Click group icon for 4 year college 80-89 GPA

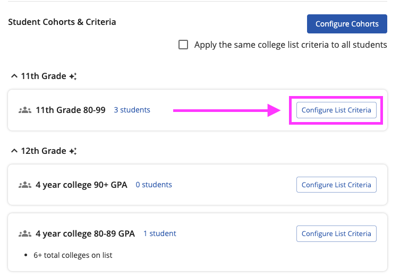click(25, 234)
